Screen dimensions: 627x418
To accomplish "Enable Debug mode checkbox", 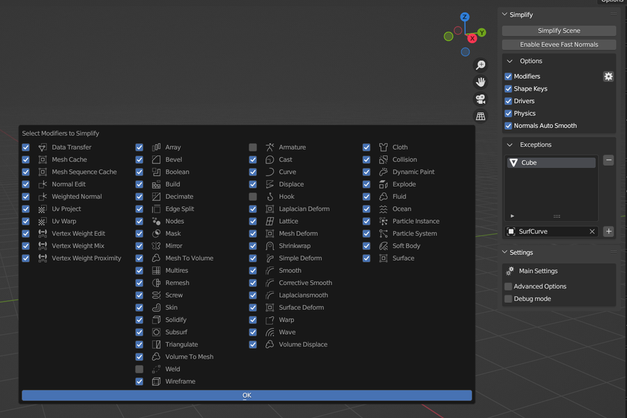I will (509, 299).
